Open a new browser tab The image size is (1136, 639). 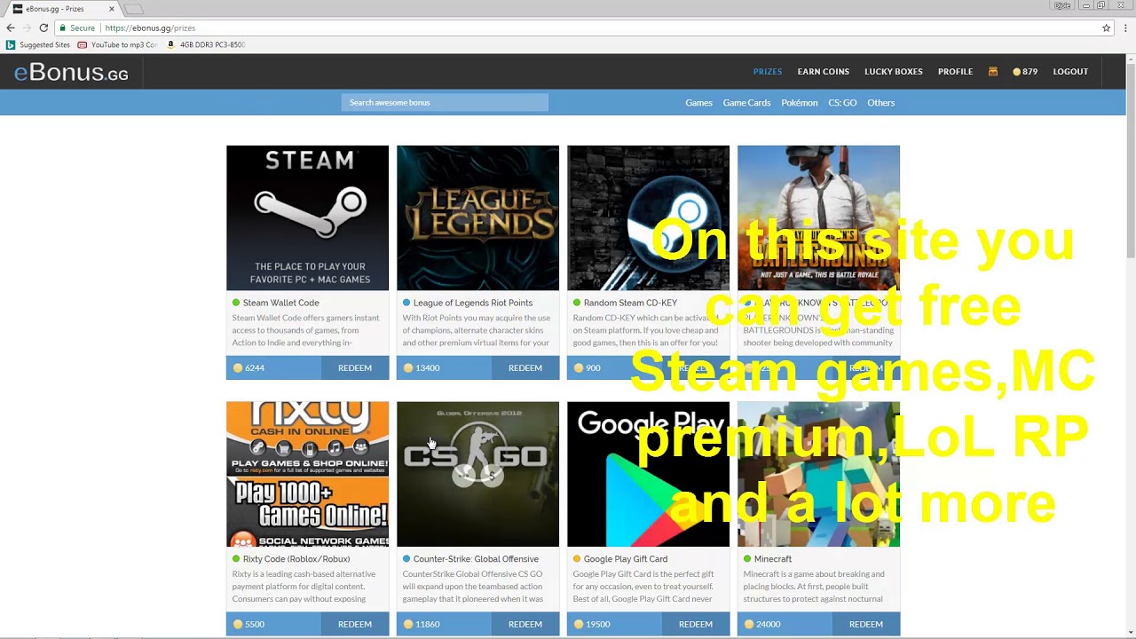coord(133,9)
